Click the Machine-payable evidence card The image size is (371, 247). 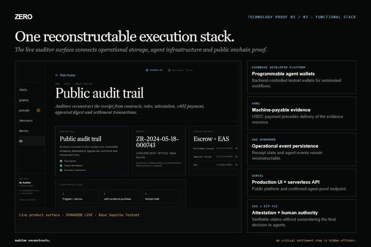pyautogui.click(x=301, y=113)
